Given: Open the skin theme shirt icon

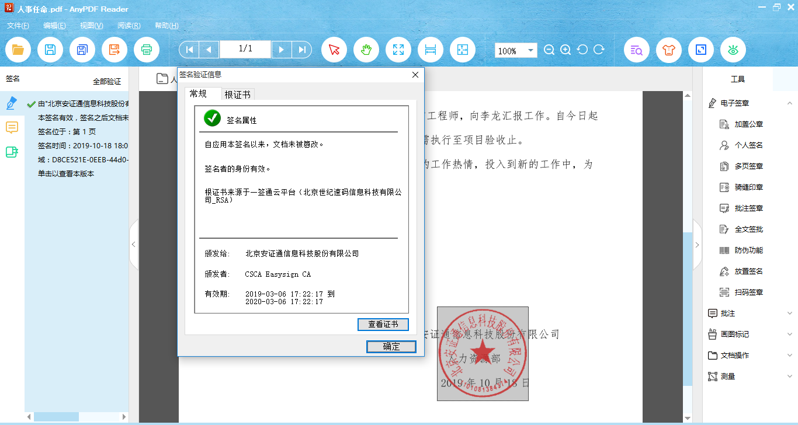Looking at the screenshot, I should coord(668,50).
